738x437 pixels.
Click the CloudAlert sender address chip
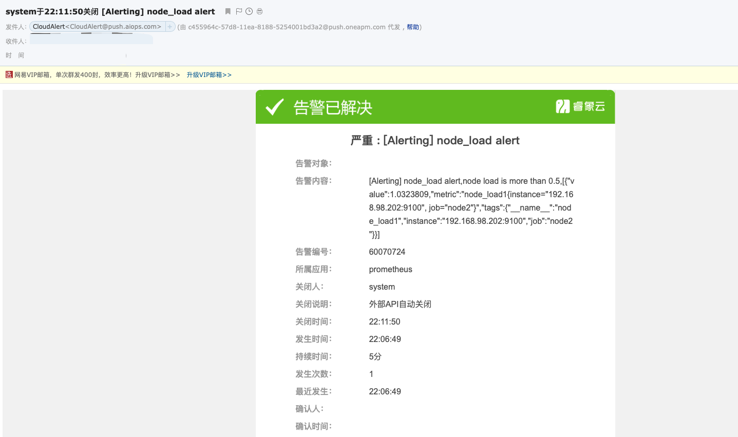click(97, 27)
